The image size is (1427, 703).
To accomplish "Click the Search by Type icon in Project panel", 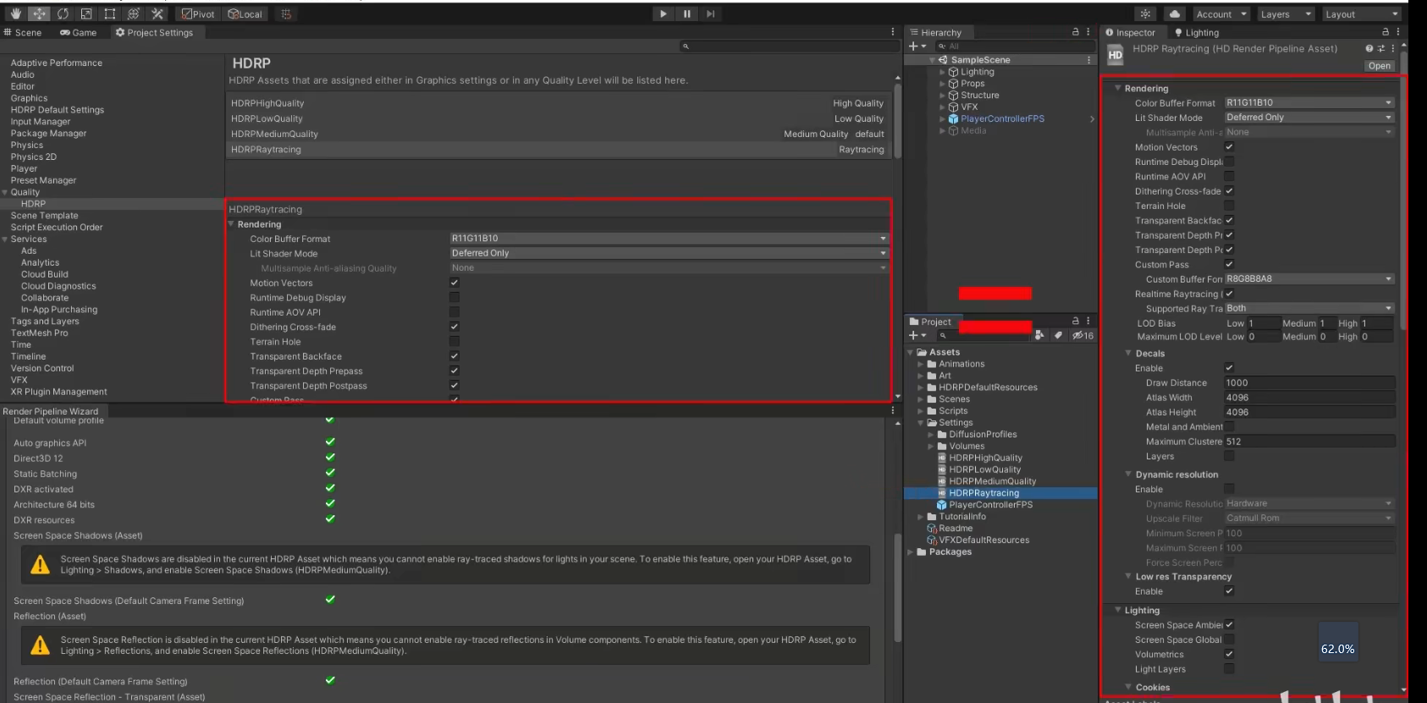I will pyautogui.click(x=1040, y=335).
